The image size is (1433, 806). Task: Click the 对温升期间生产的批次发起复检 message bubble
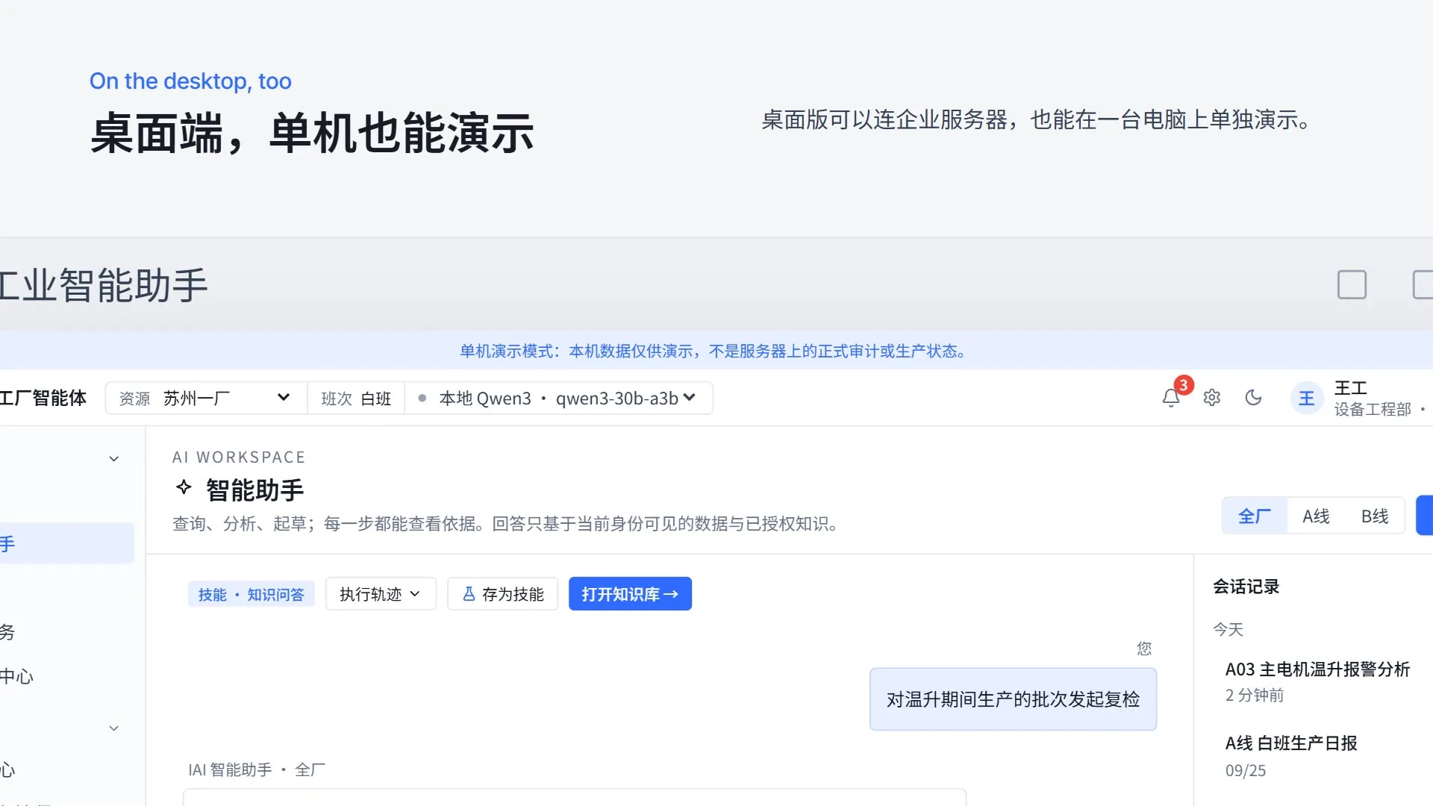click(1013, 699)
